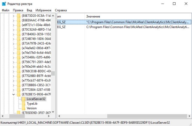Click values pane scroll right arrow
Viewport: 192px width, 126px height.
coord(189,116)
